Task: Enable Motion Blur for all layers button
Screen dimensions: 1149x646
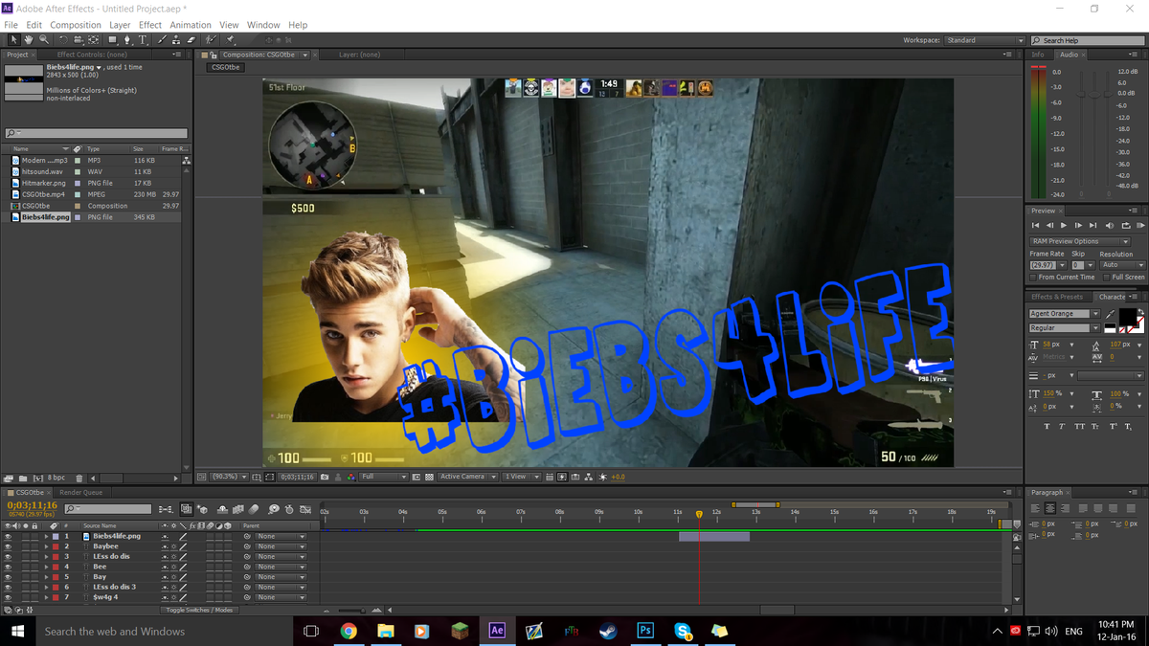Action: pyautogui.click(x=256, y=509)
